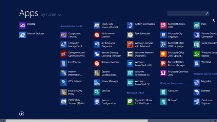Open On-Screen Keyboard
The width and height of the screenshot is (217, 122).
203,102
